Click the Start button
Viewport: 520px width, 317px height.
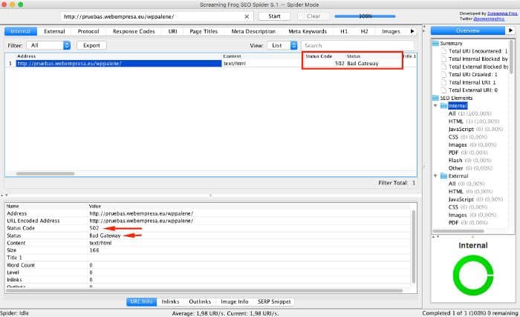(x=274, y=16)
